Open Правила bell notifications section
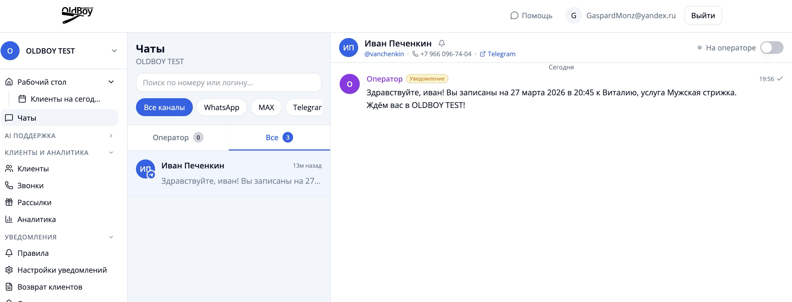792x302 pixels. [x=33, y=253]
